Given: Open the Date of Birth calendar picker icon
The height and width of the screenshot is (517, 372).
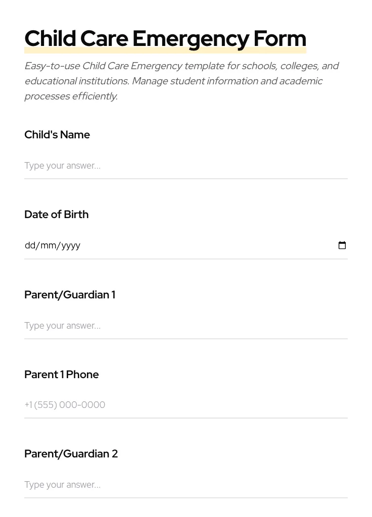Looking at the screenshot, I should [342, 245].
